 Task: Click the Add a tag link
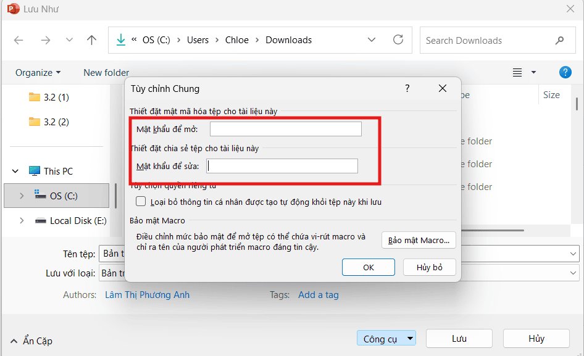[318, 295]
